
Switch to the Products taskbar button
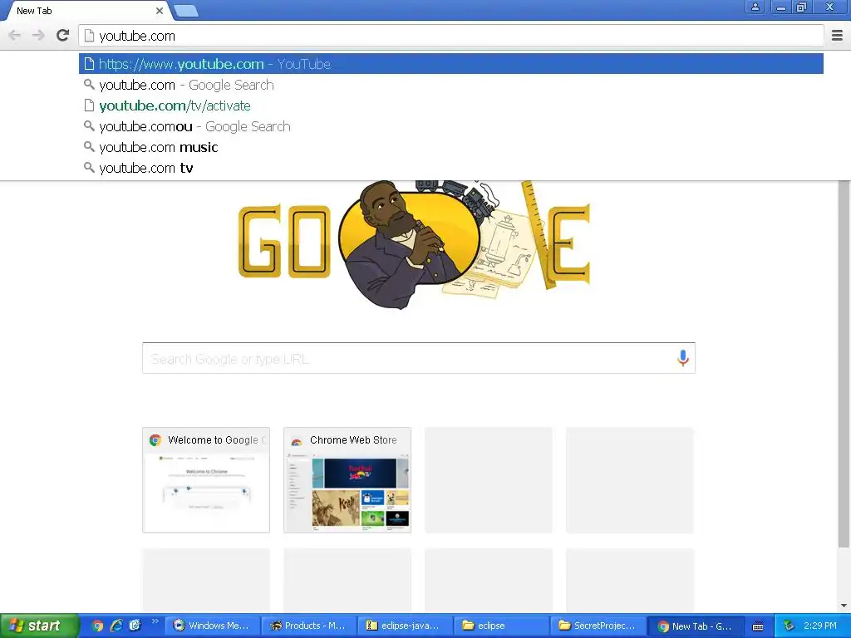[x=308, y=626]
